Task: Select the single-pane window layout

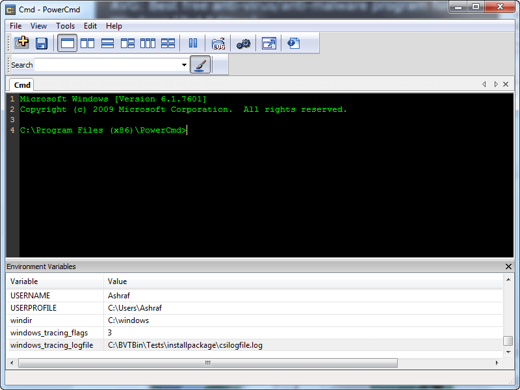Action: tap(67, 44)
